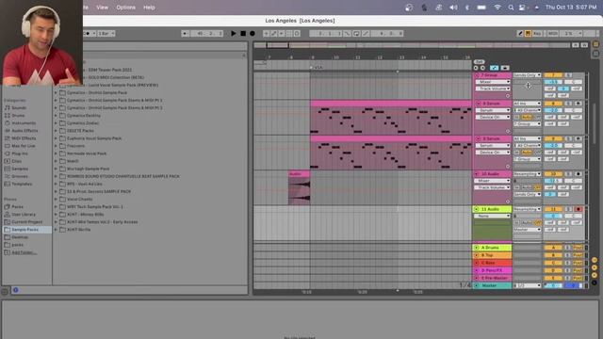Expand the Euphoria Vocal Sample Pack folder
Image resolution: width=603 pixels, height=339 pixels.
click(56, 138)
